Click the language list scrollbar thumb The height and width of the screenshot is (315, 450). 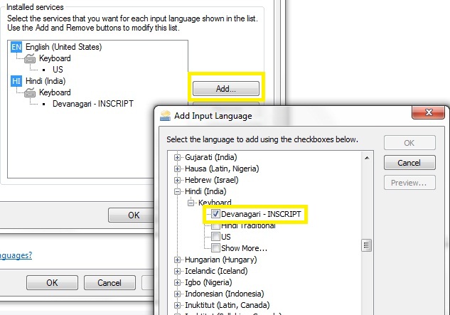(367, 245)
